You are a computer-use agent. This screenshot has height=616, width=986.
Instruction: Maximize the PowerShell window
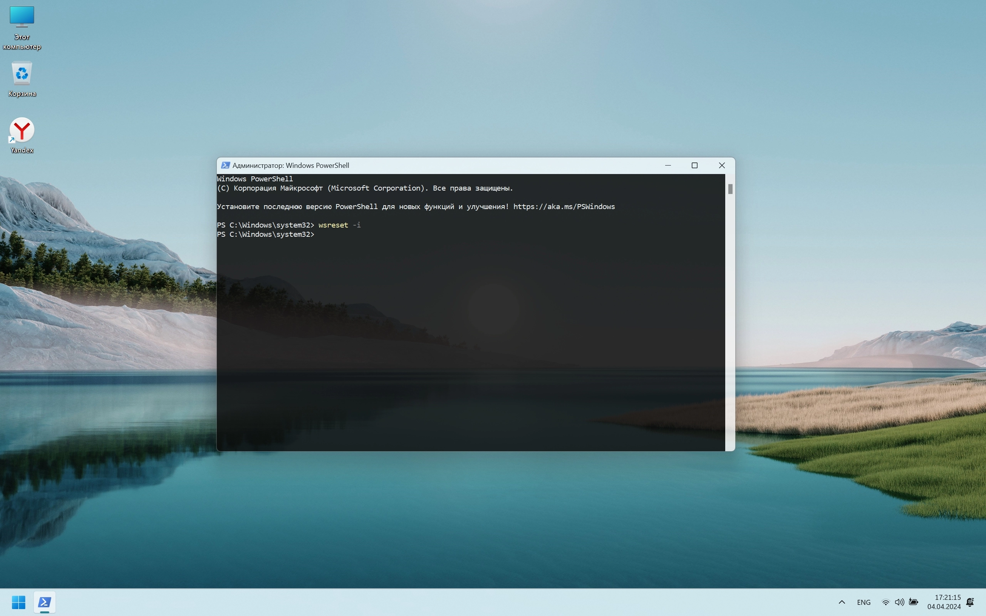point(695,166)
